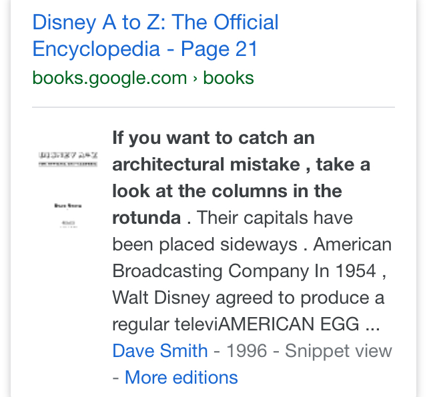
Task: Click 'Their capitals have' snippet text
Action: pos(275,218)
